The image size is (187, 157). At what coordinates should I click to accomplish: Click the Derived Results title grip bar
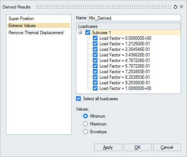(x=104, y=7)
